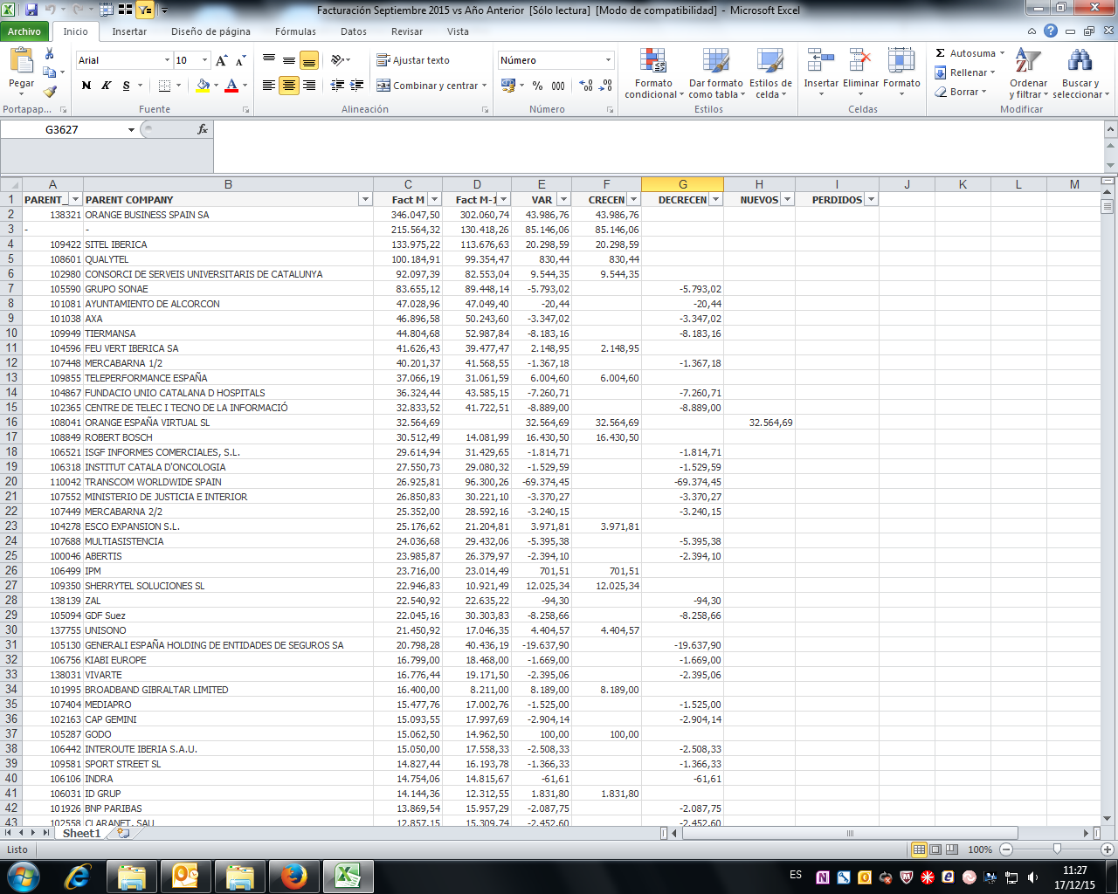Click the Cortar scissors icon

(x=50, y=54)
